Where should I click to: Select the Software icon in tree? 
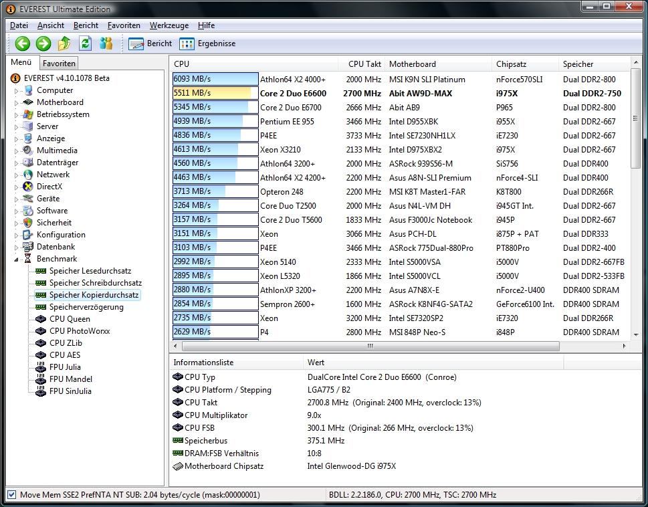28,210
